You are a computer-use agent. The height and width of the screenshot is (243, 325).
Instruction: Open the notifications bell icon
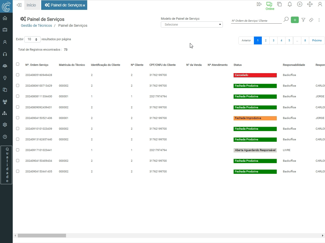[x=289, y=4]
